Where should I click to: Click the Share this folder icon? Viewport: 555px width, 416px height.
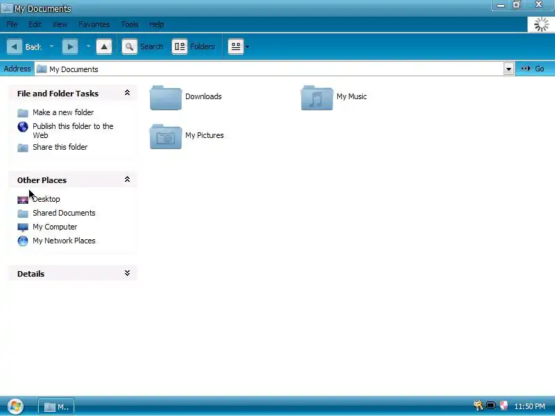click(23, 148)
